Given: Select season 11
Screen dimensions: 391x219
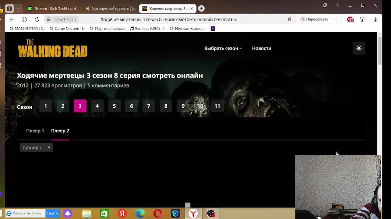Looking at the screenshot, I should pos(217,106).
